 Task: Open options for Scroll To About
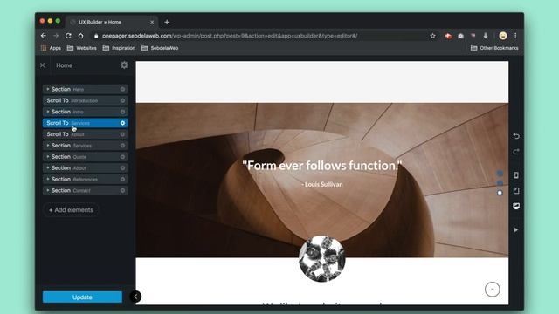(122, 134)
